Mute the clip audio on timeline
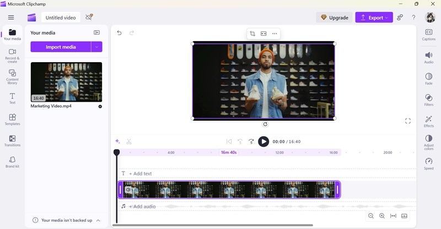 (128, 190)
